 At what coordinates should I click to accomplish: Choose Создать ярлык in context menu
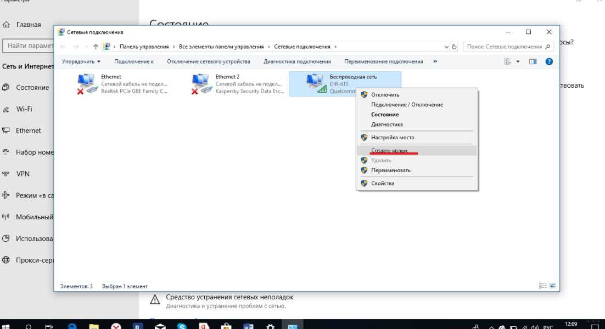pos(417,150)
